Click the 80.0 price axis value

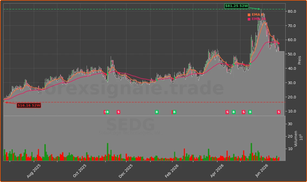[x=292, y=12]
